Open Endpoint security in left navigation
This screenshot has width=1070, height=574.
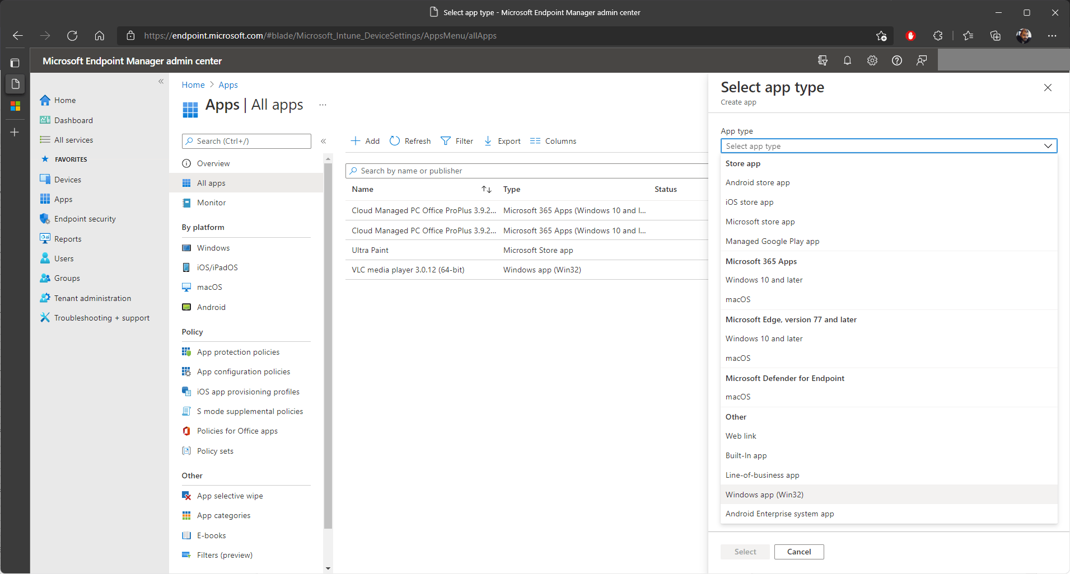85,219
